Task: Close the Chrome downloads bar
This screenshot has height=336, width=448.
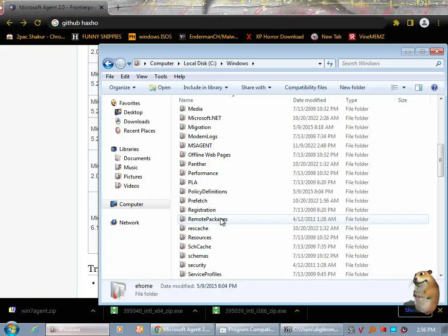Action: point(440,310)
